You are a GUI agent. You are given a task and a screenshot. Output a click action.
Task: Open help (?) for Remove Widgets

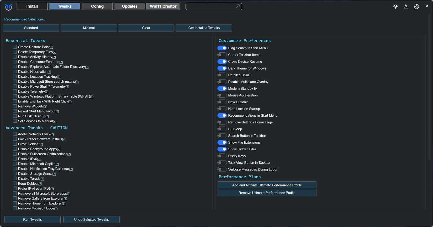point(46,106)
